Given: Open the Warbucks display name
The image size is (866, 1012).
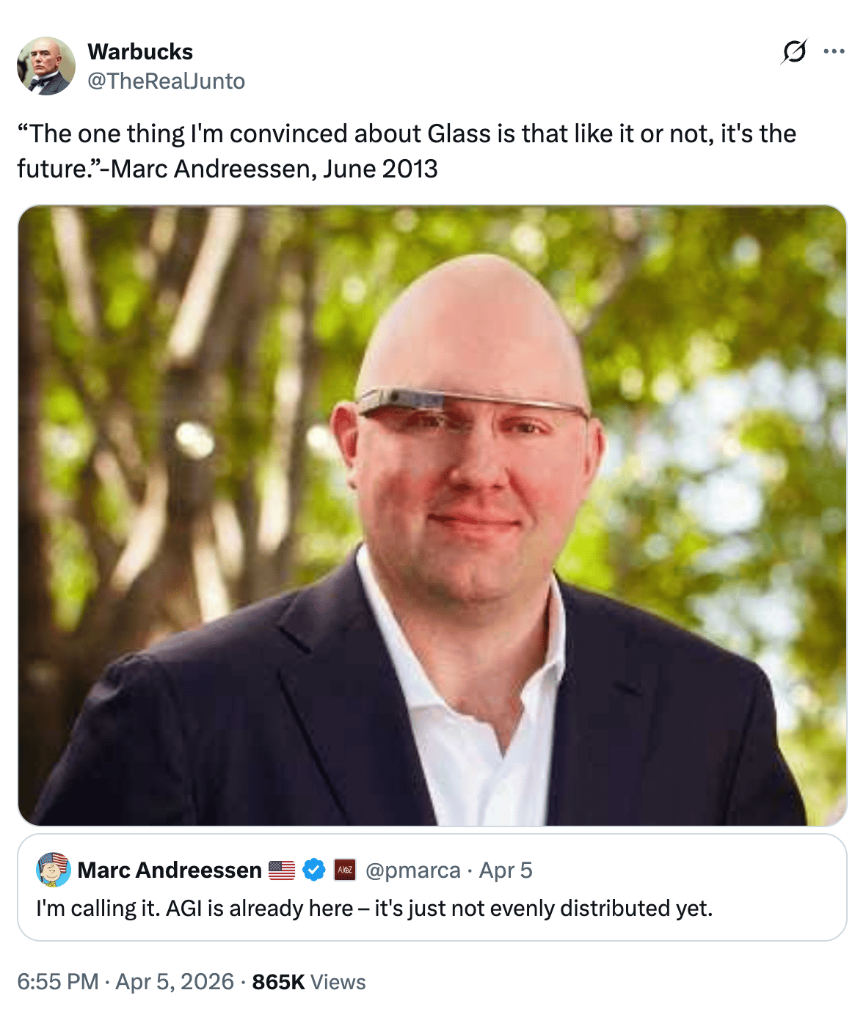Looking at the screenshot, I should 140,51.
